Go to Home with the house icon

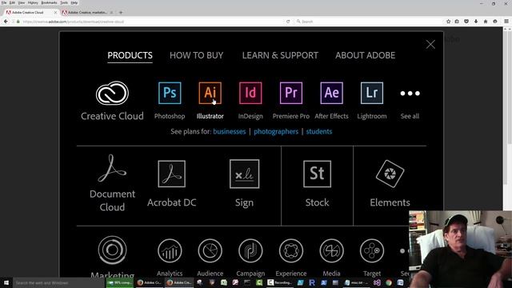pos(486,22)
